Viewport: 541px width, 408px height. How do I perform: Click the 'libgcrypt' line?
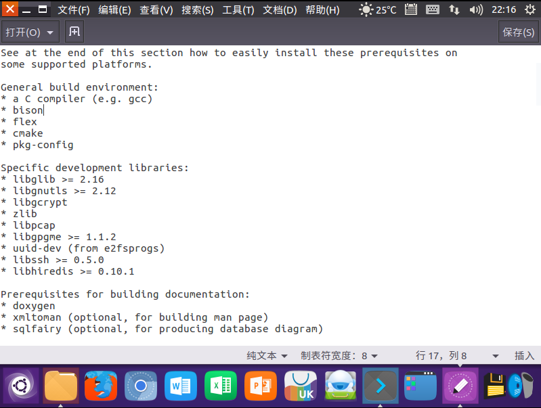[34, 202]
